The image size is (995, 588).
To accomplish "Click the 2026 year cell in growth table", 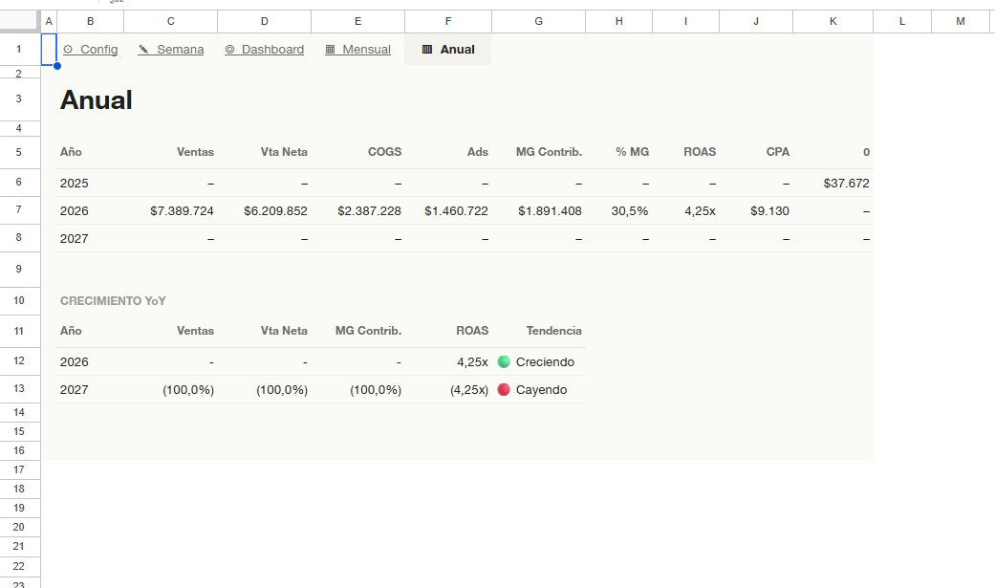I will pos(75,362).
